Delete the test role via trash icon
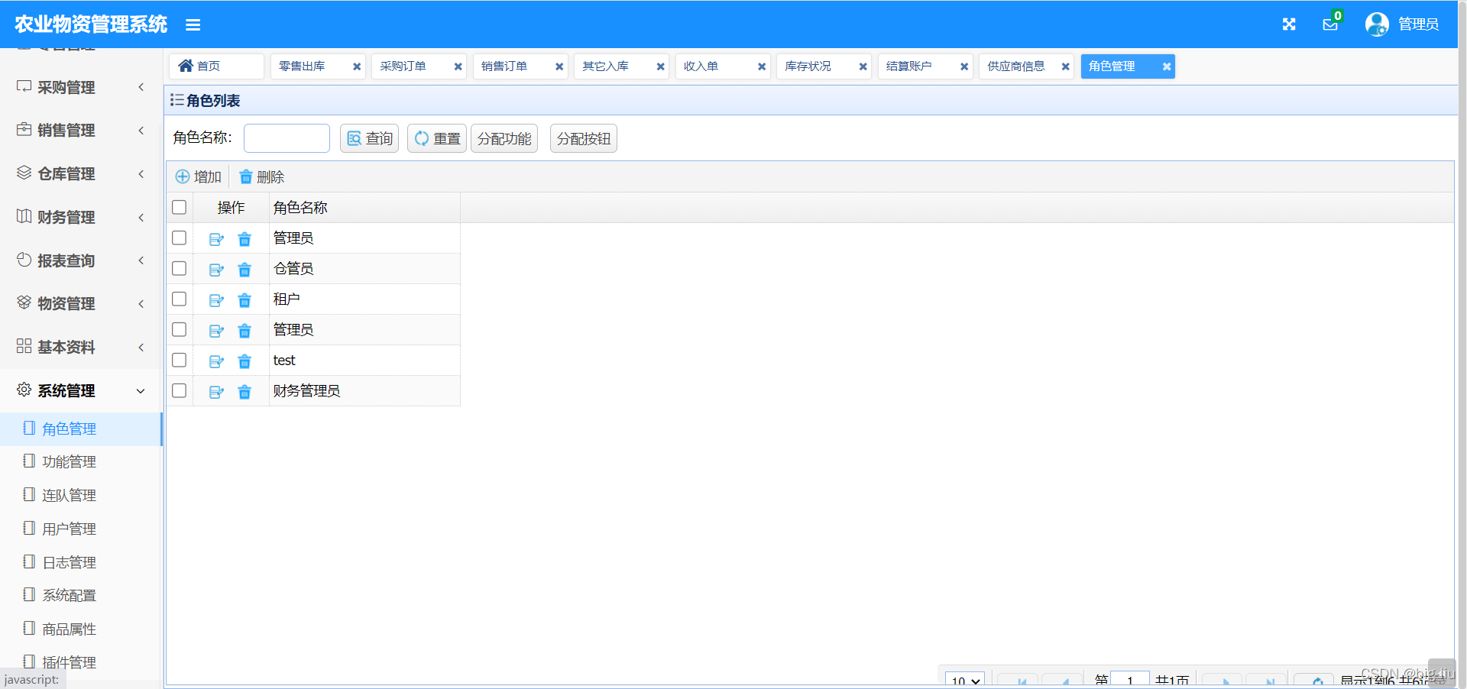1467x689 pixels. pyautogui.click(x=244, y=361)
